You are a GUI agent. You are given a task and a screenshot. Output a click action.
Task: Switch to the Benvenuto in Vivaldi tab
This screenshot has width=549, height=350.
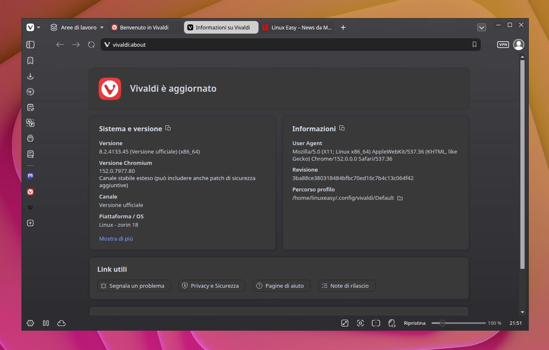tap(145, 27)
